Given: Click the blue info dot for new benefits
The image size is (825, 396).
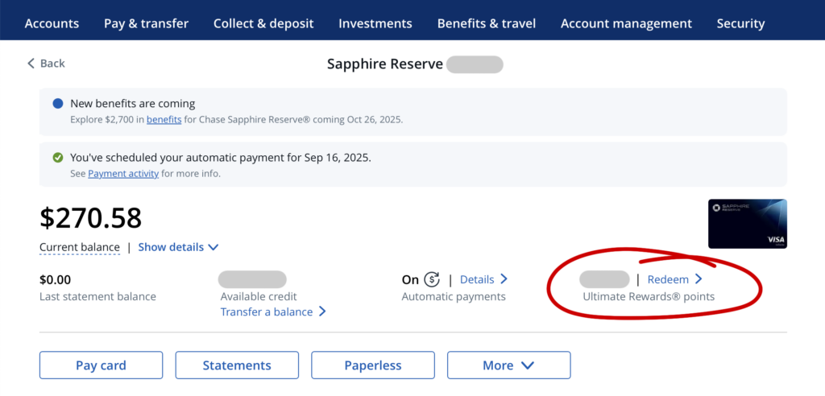Looking at the screenshot, I should [x=57, y=104].
